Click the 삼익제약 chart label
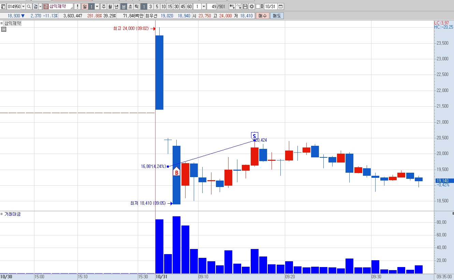Image resolution: width=454 pixels, height=280 pixels. coord(13,23)
